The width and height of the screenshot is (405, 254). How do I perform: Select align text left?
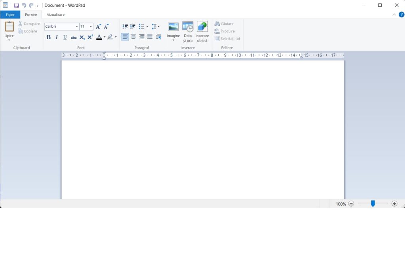point(125,37)
